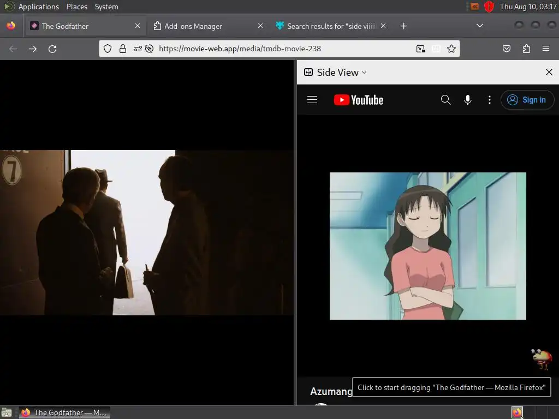Click the YouTube logo in Side View
Viewport: 559px width, 419px height.
click(358, 100)
